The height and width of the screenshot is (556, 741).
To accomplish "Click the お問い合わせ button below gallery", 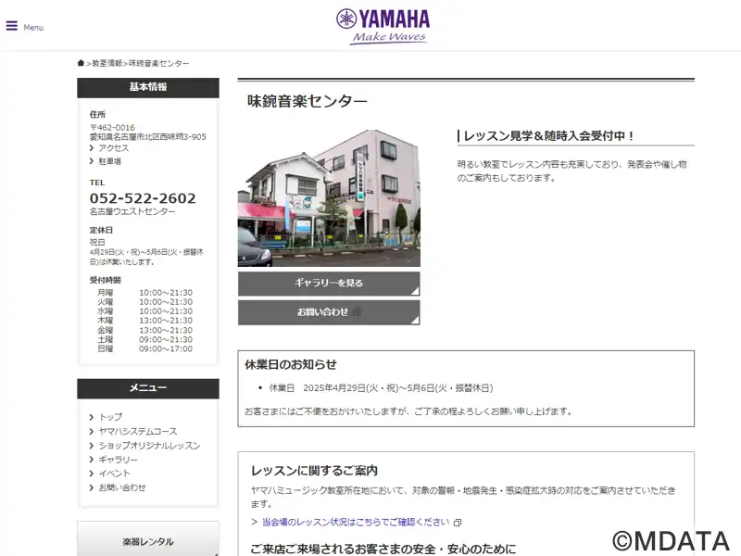I will click(329, 312).
